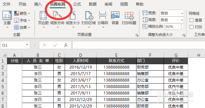Click the 分隔符 breaks icon
This screenshot has height=108, width=205.
click(102, 15)
